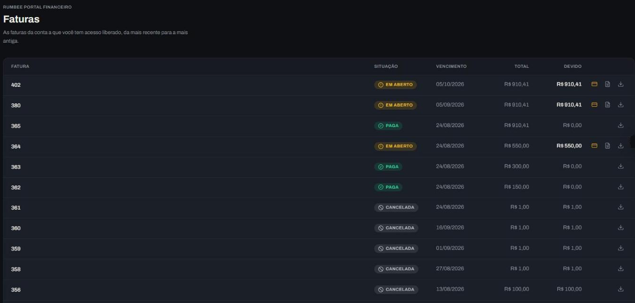Select the due date 13/08/2026

450,289
